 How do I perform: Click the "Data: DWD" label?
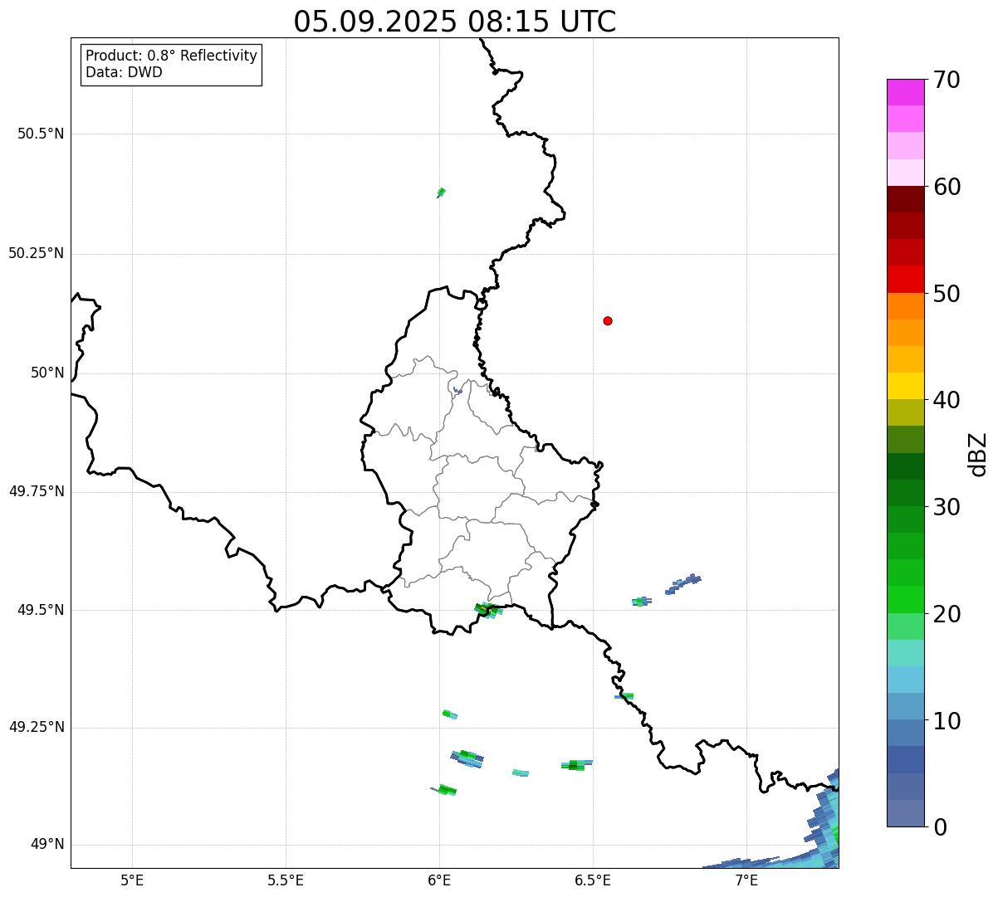[125, 72]
